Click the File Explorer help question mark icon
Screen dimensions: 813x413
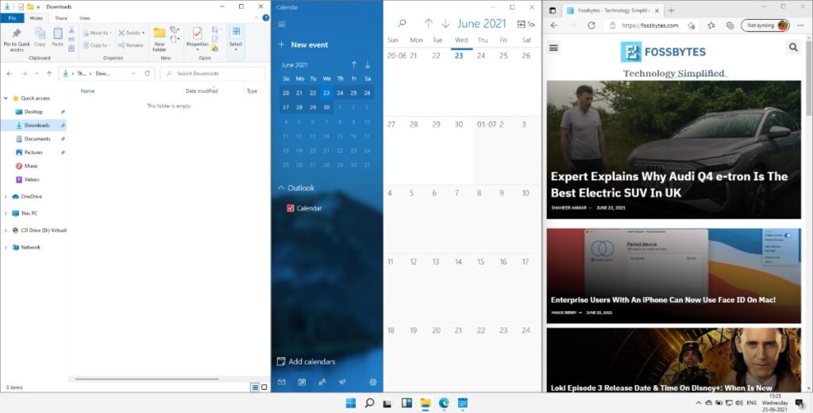pos(265,17)
